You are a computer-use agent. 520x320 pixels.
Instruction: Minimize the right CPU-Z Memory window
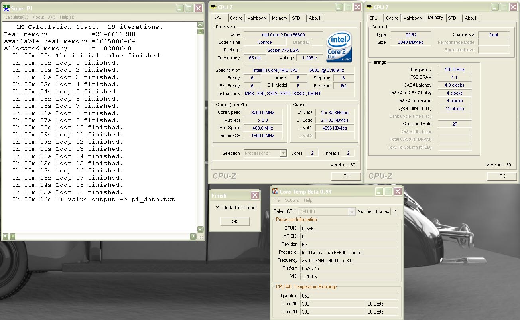(495, 7)
